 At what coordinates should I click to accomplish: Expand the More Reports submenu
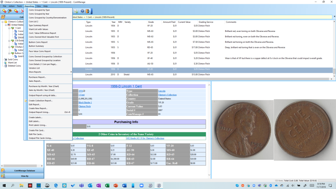48,72
